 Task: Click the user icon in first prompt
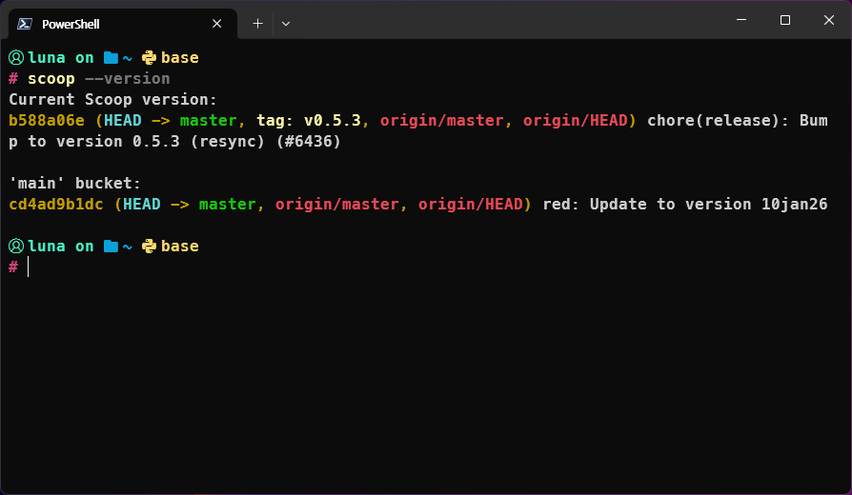coord(16,57)
